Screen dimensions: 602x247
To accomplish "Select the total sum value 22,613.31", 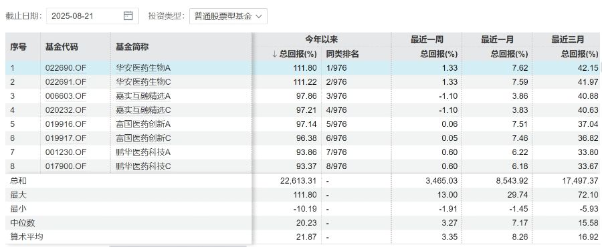I will (x=299, y=181).
